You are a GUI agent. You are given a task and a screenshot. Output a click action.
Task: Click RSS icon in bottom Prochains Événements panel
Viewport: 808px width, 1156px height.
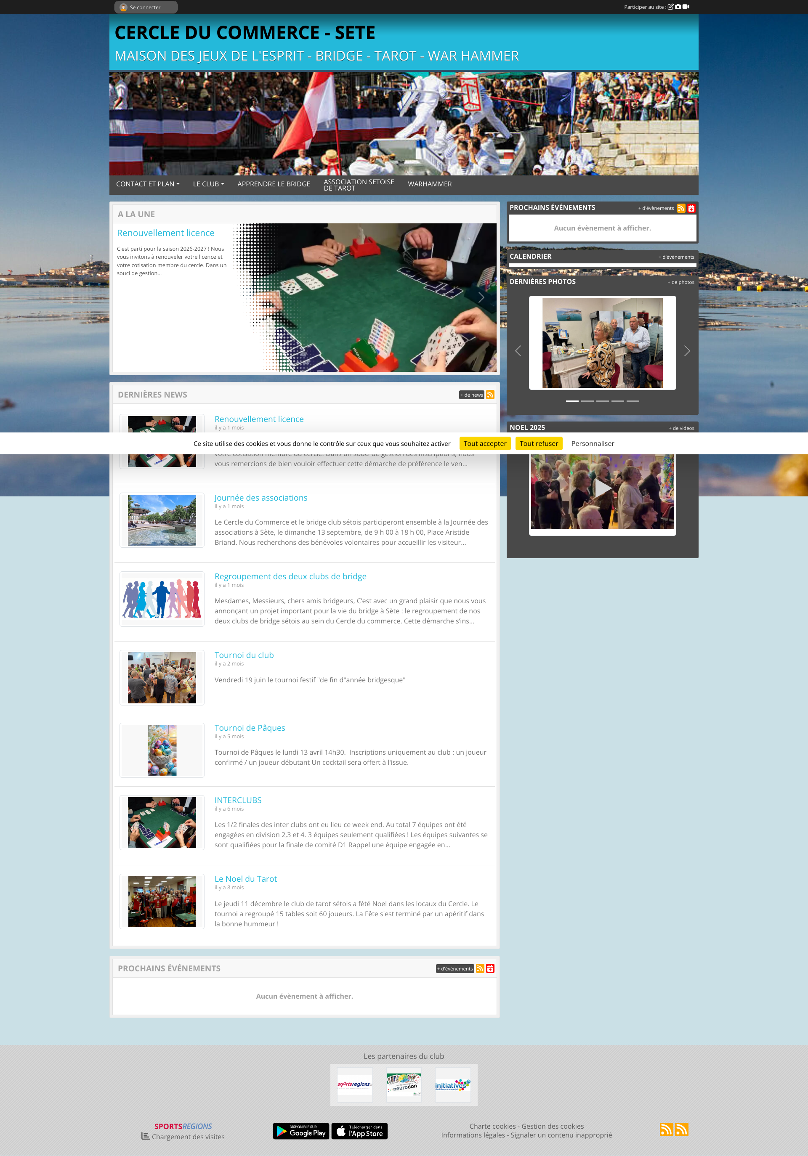click(480, 968)
